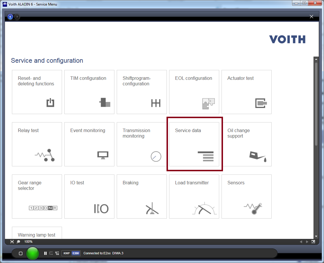Open the Gear range selector tile
324x263 pixels.
point(37,197)
